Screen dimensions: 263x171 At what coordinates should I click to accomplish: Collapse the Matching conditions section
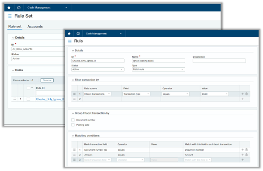coord(73,136)
